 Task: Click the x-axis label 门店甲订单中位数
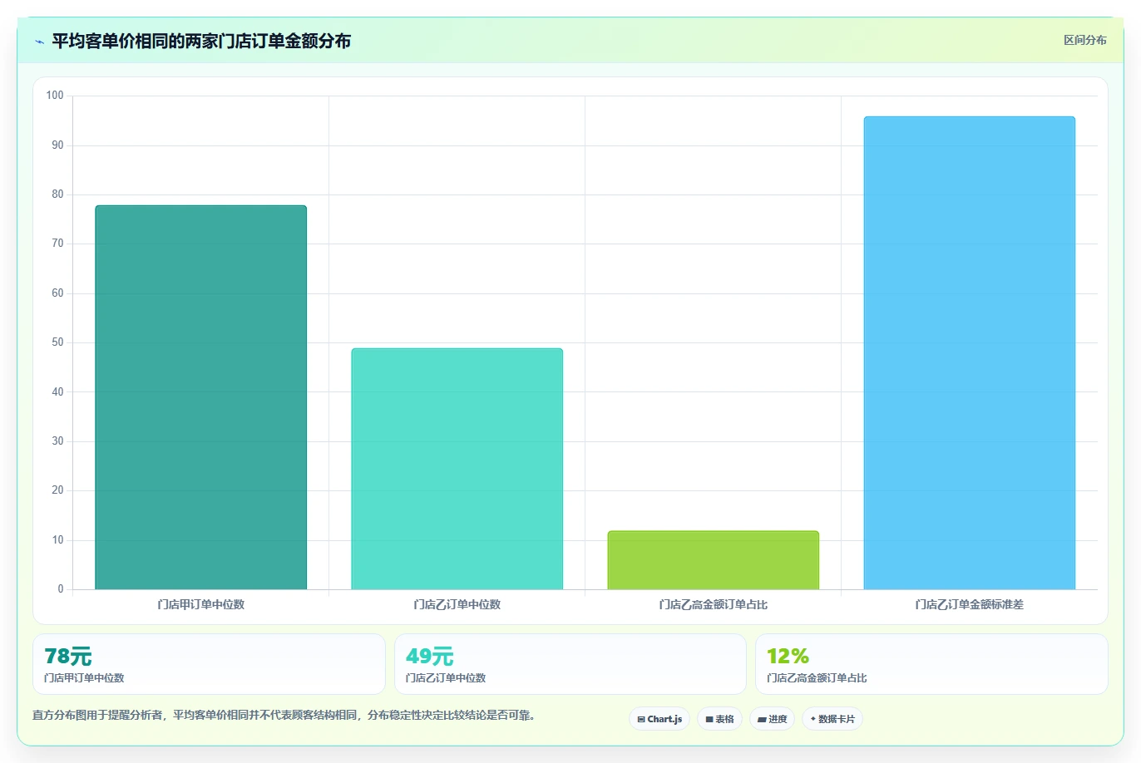(200, 604)
